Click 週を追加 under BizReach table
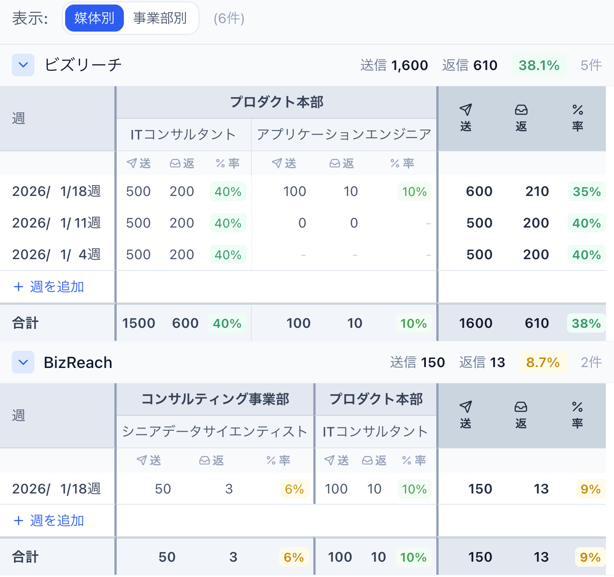614x577 pixels. coord(49,521)
